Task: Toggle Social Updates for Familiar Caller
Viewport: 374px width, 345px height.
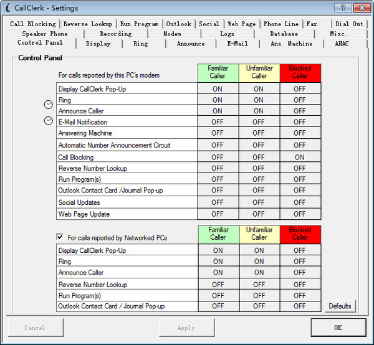Action: click(x=218, y=202)
